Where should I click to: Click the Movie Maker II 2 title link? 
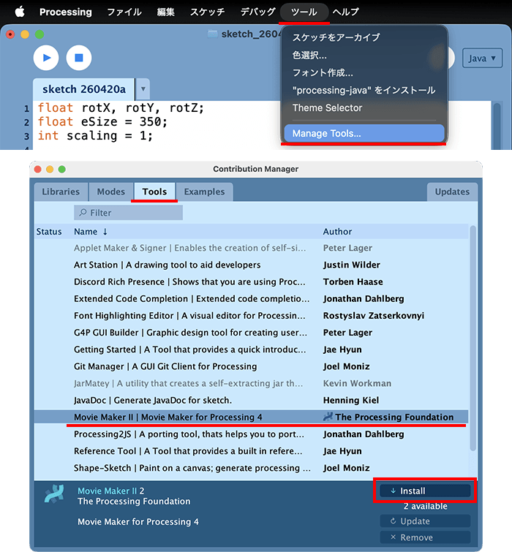[110, 491]
